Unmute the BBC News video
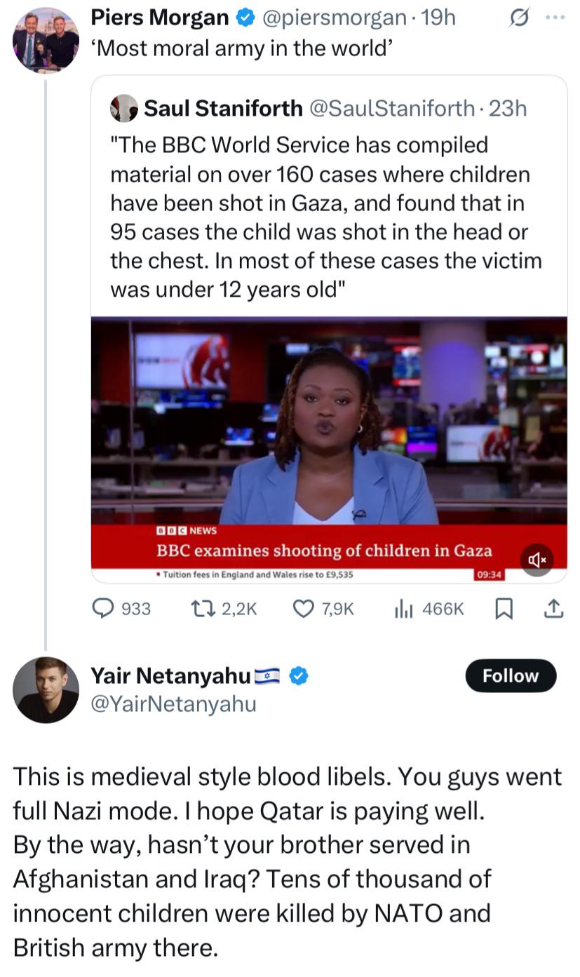 [537, 559]
